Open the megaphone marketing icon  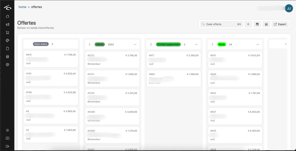click(x=7, y=25)
